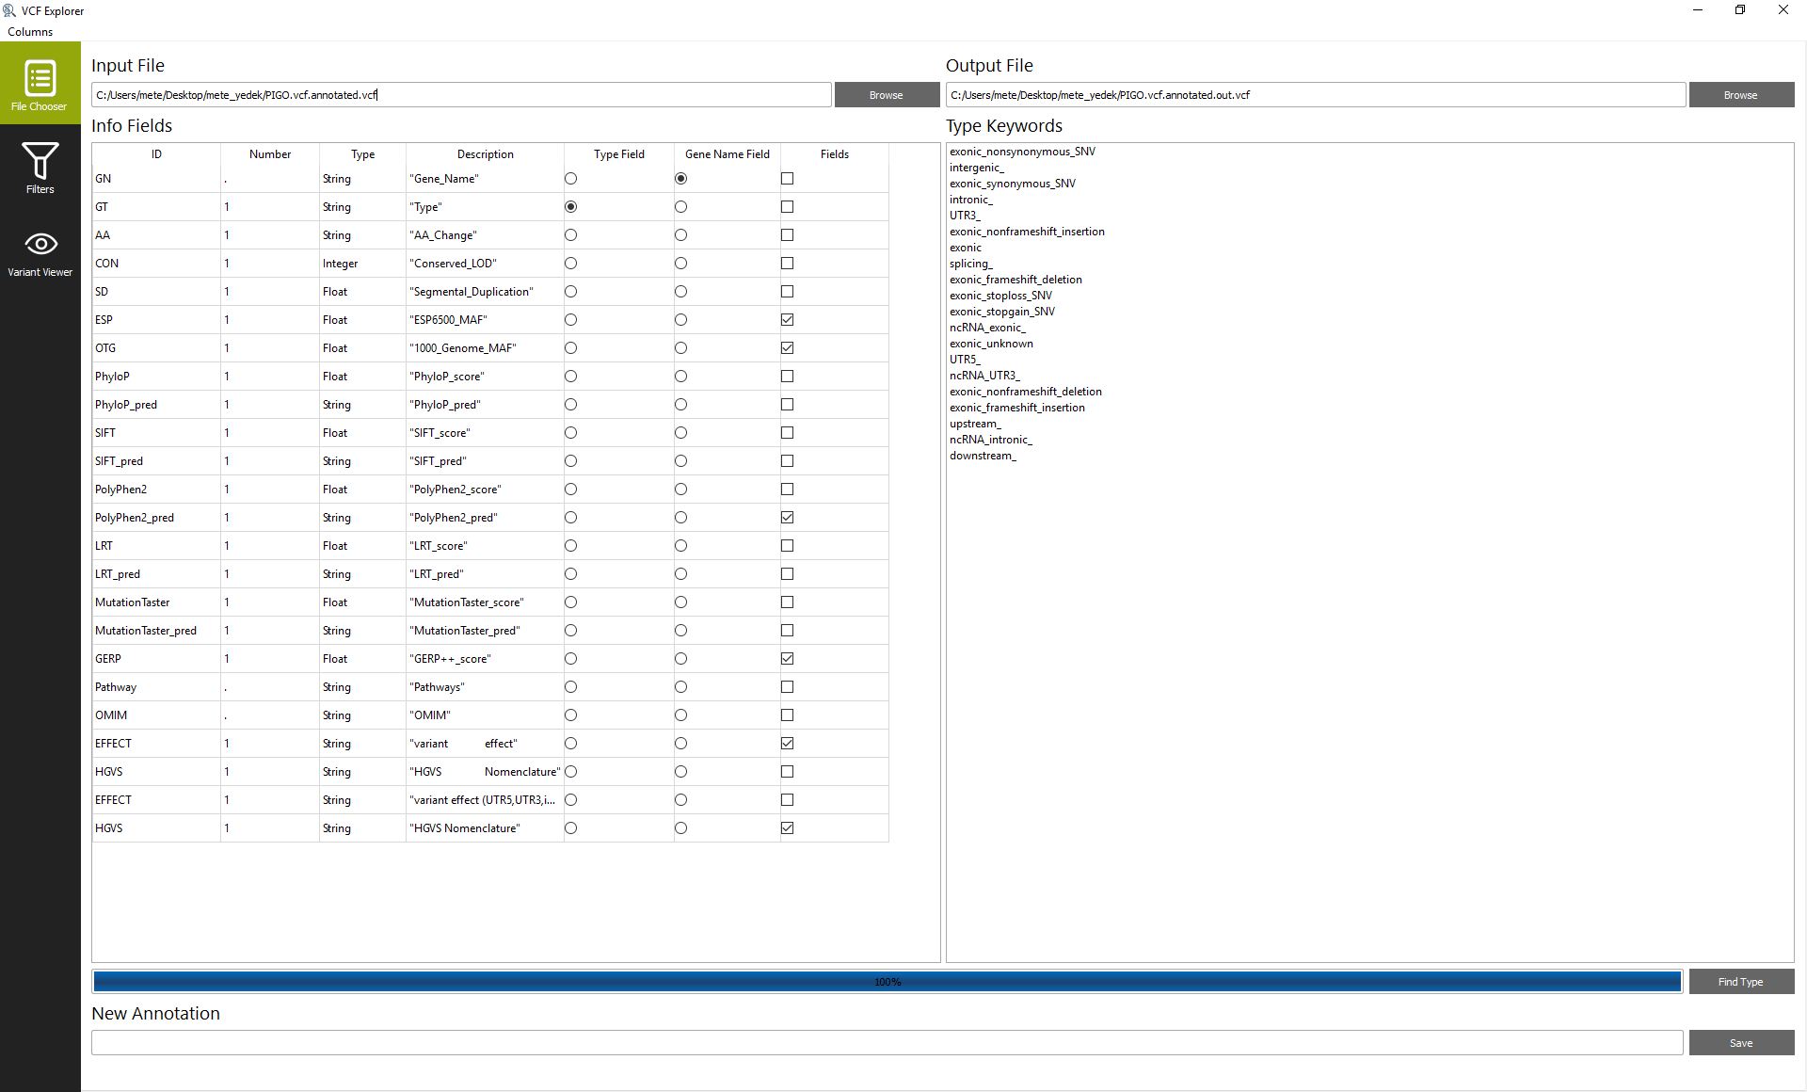
Task: Enable the Fields checkbox for GN
Action: coord(787,179)
